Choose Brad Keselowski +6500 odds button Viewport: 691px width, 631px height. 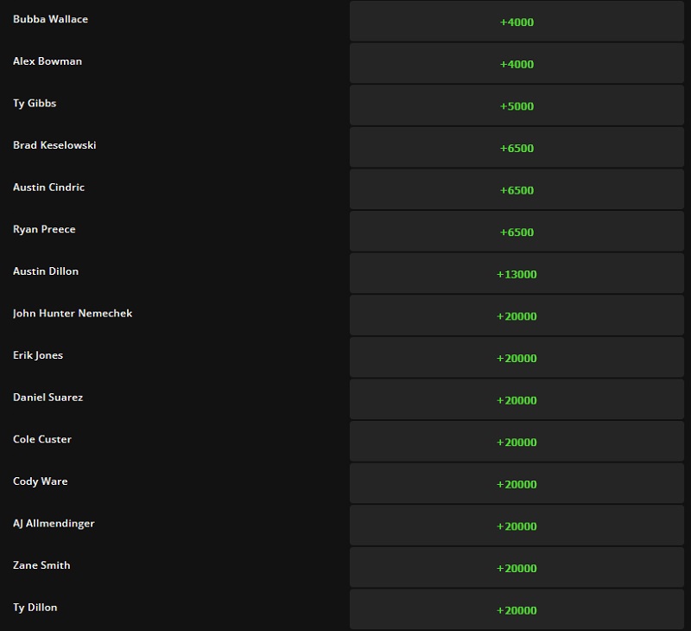[x=517, y=147]
